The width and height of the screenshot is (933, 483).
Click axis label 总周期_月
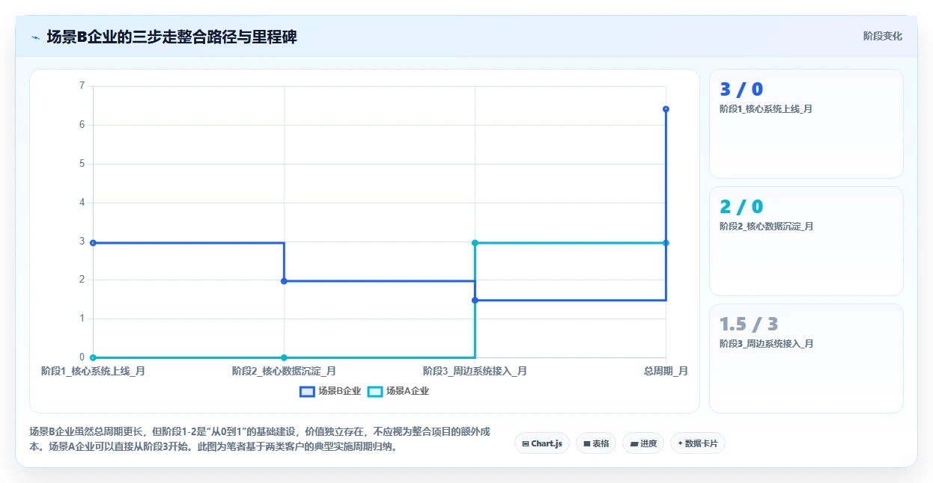[666, 371]
